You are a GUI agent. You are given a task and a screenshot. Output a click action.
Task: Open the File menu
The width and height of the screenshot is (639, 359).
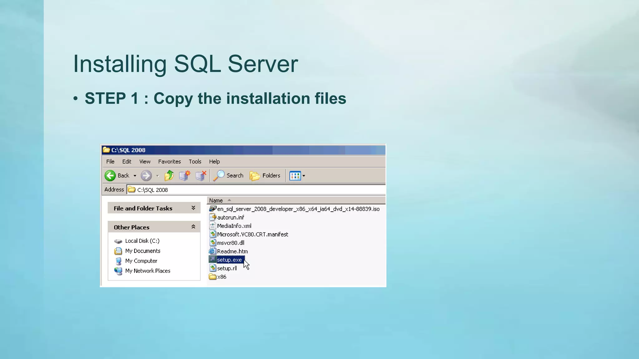click(110, 161)
